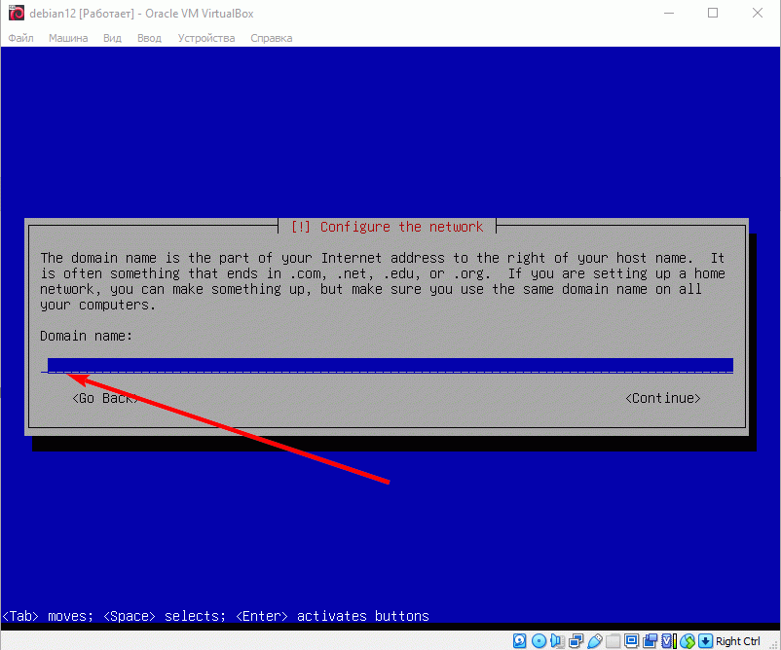Open the Машина menu

click(68, 38)
